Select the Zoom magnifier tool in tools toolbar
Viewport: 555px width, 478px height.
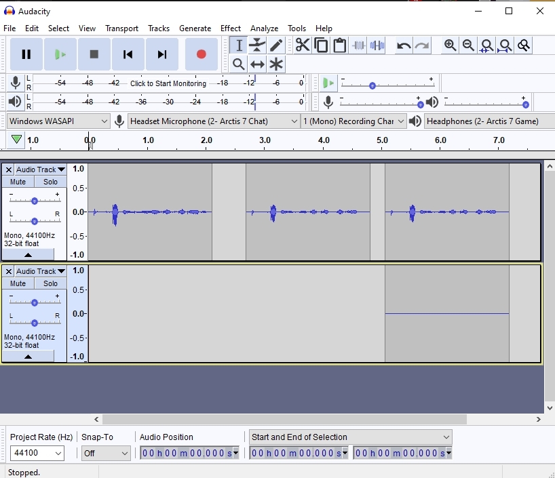pos(239,64)
